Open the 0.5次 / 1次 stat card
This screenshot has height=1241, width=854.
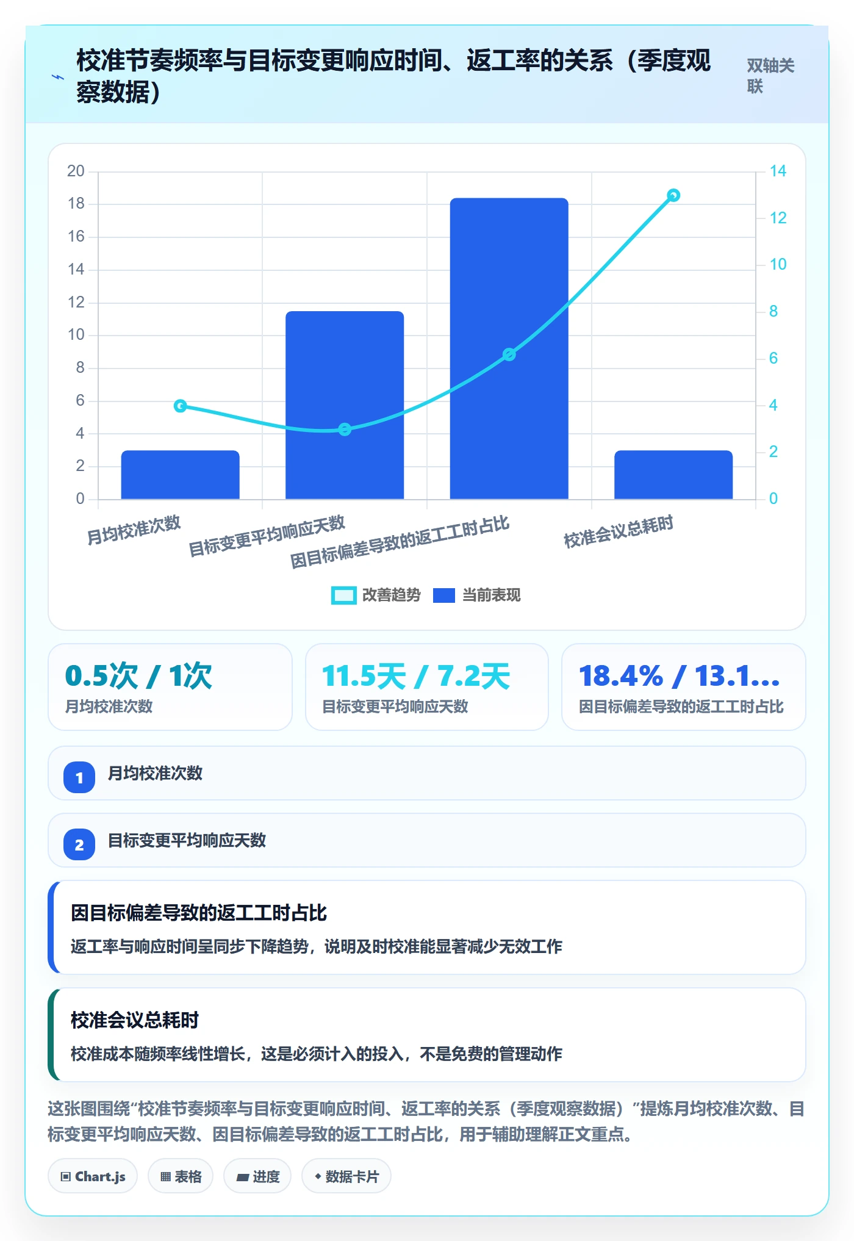pos(170,687)
